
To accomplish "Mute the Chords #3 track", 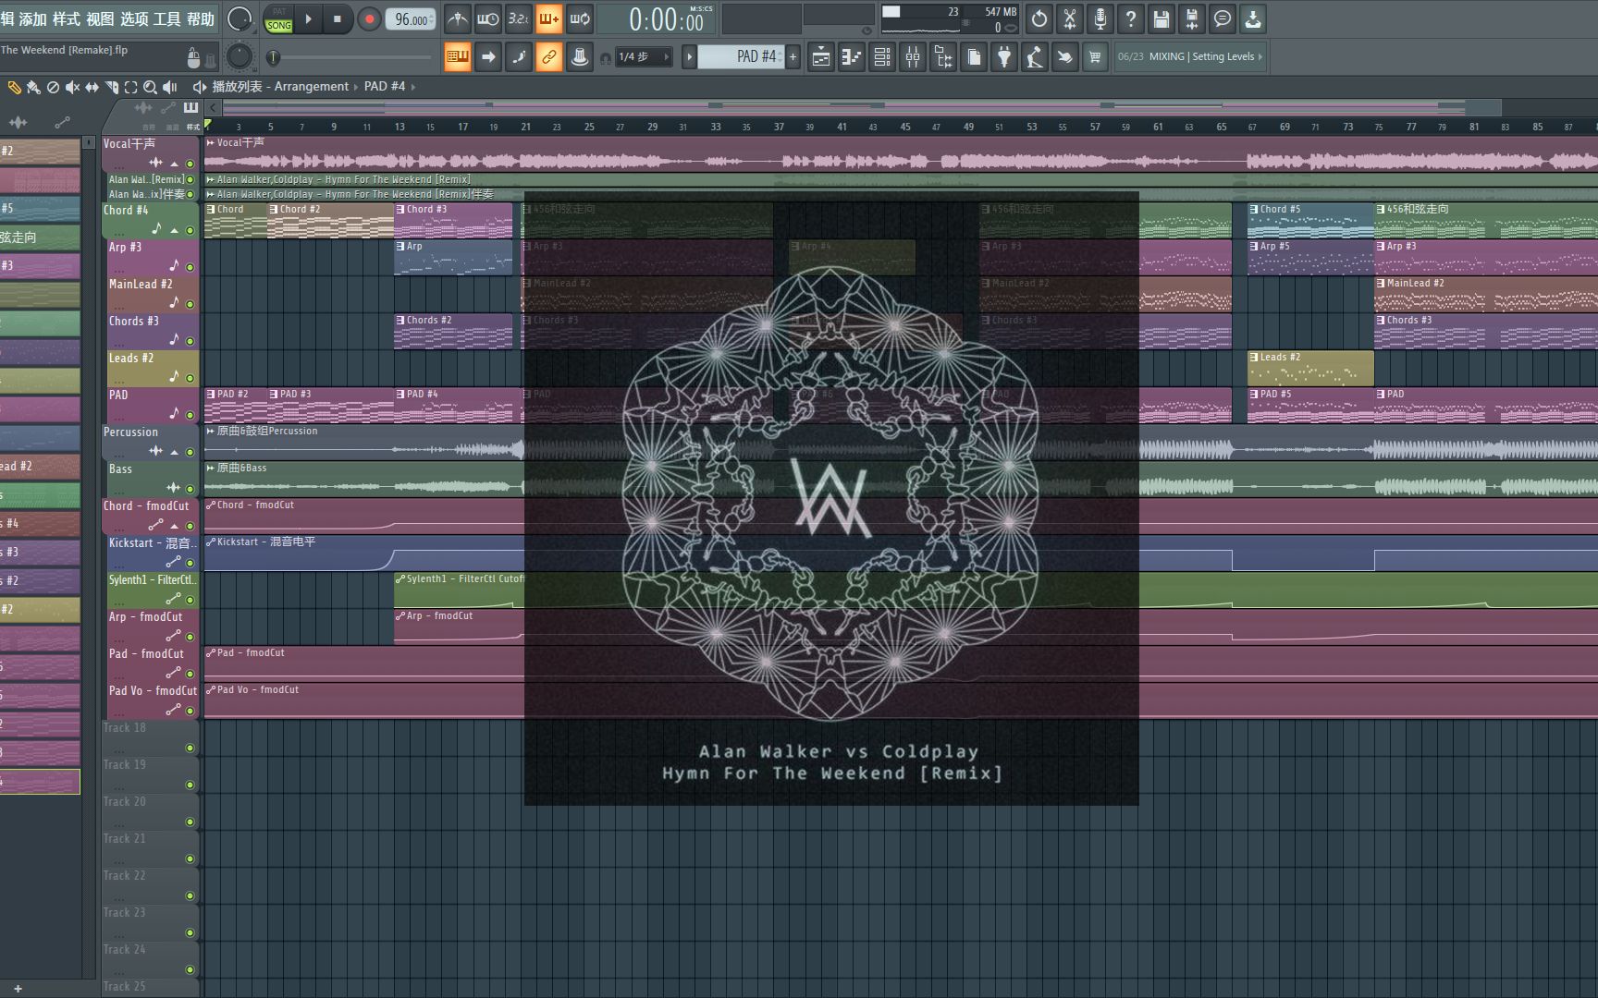I will [190, 341].
